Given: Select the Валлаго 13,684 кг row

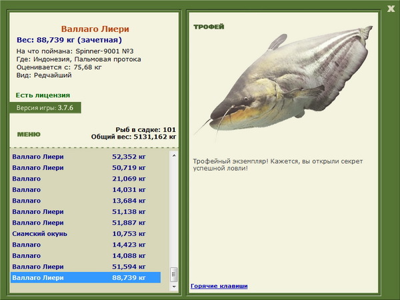Looking at the screenshot, I should (86, 201).
